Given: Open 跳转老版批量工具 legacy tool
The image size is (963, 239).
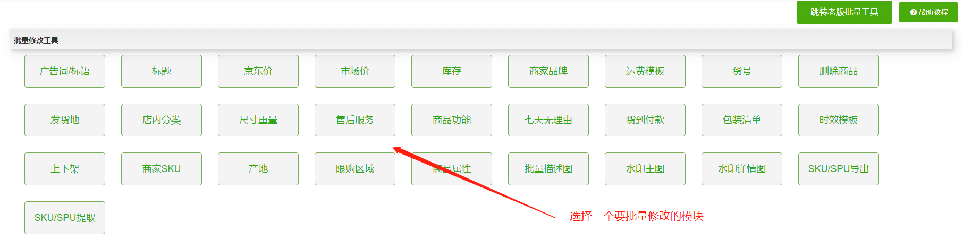Looking at the screenshot, I should (844, 12).
